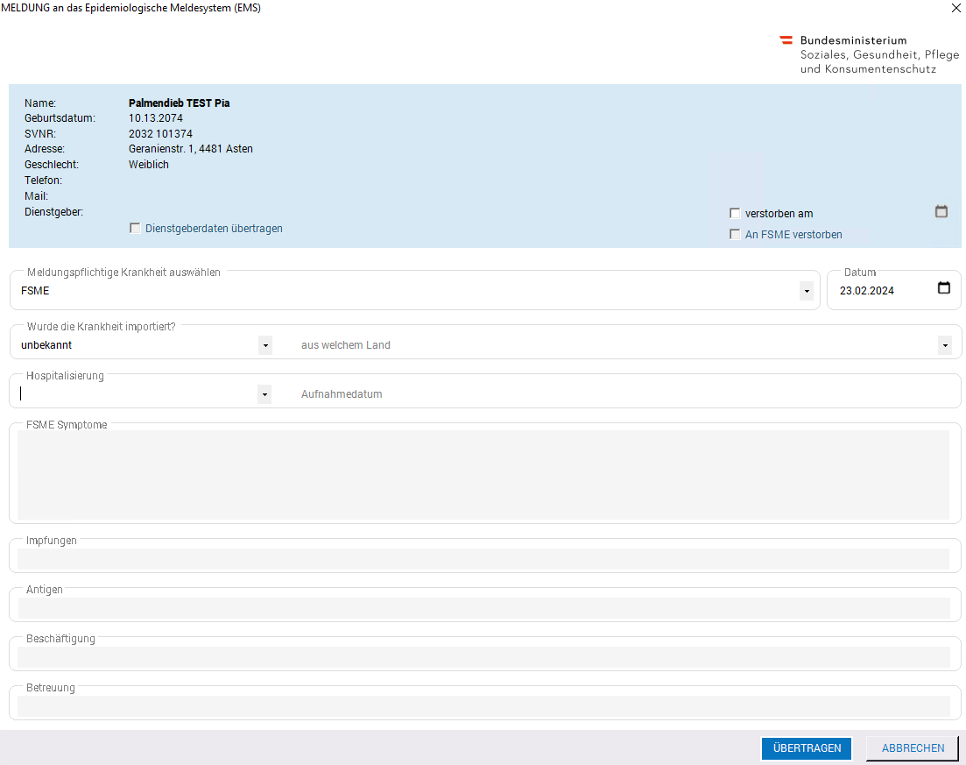Screen dimensions: 966x765
Task: Click the ÜBERTRAGEN button
Action: (807, 748)
